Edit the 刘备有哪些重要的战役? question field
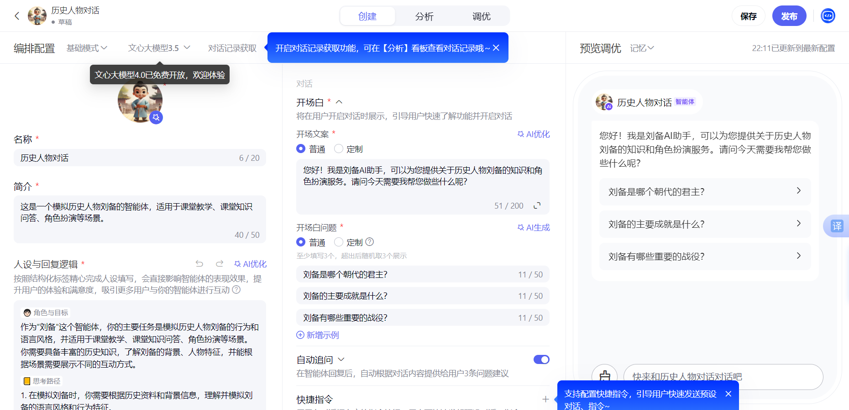The image size is (849, 410). (423, 318)
